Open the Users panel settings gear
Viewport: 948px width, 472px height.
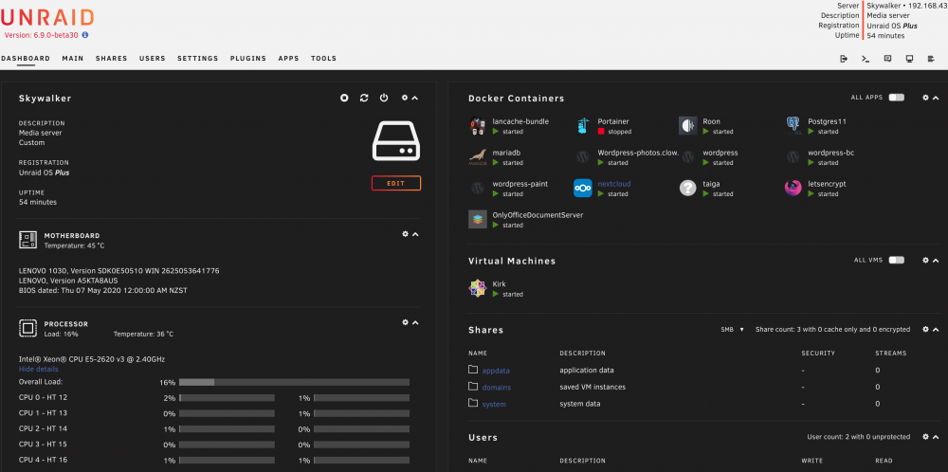925,436
